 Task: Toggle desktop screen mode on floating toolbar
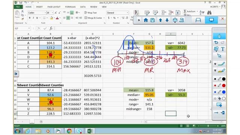[x=211, y=20]
